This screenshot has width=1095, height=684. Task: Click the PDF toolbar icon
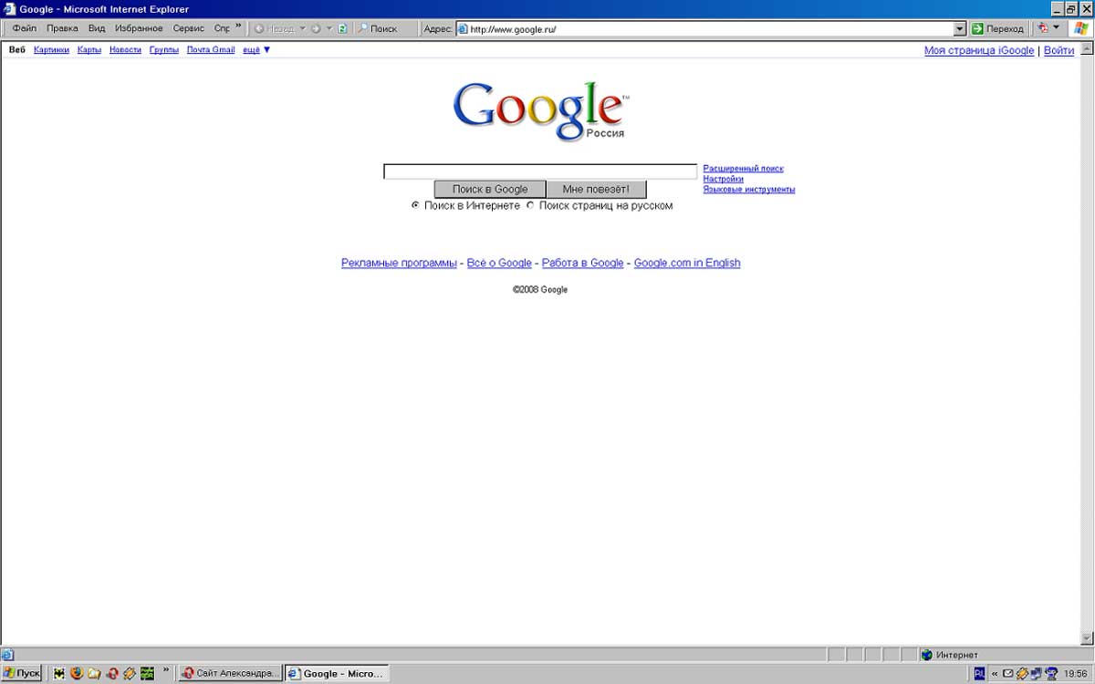1043,29
